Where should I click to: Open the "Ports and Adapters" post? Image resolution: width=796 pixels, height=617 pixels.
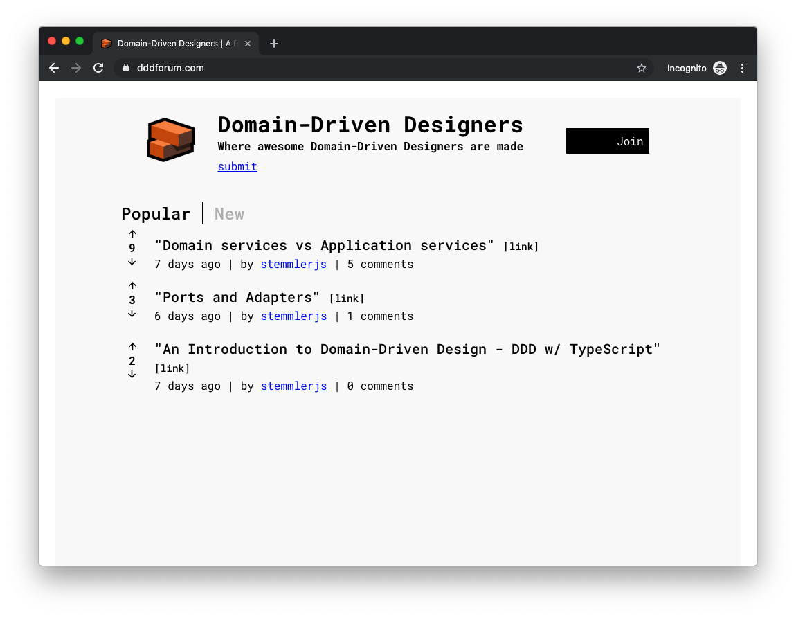point(237,298)
